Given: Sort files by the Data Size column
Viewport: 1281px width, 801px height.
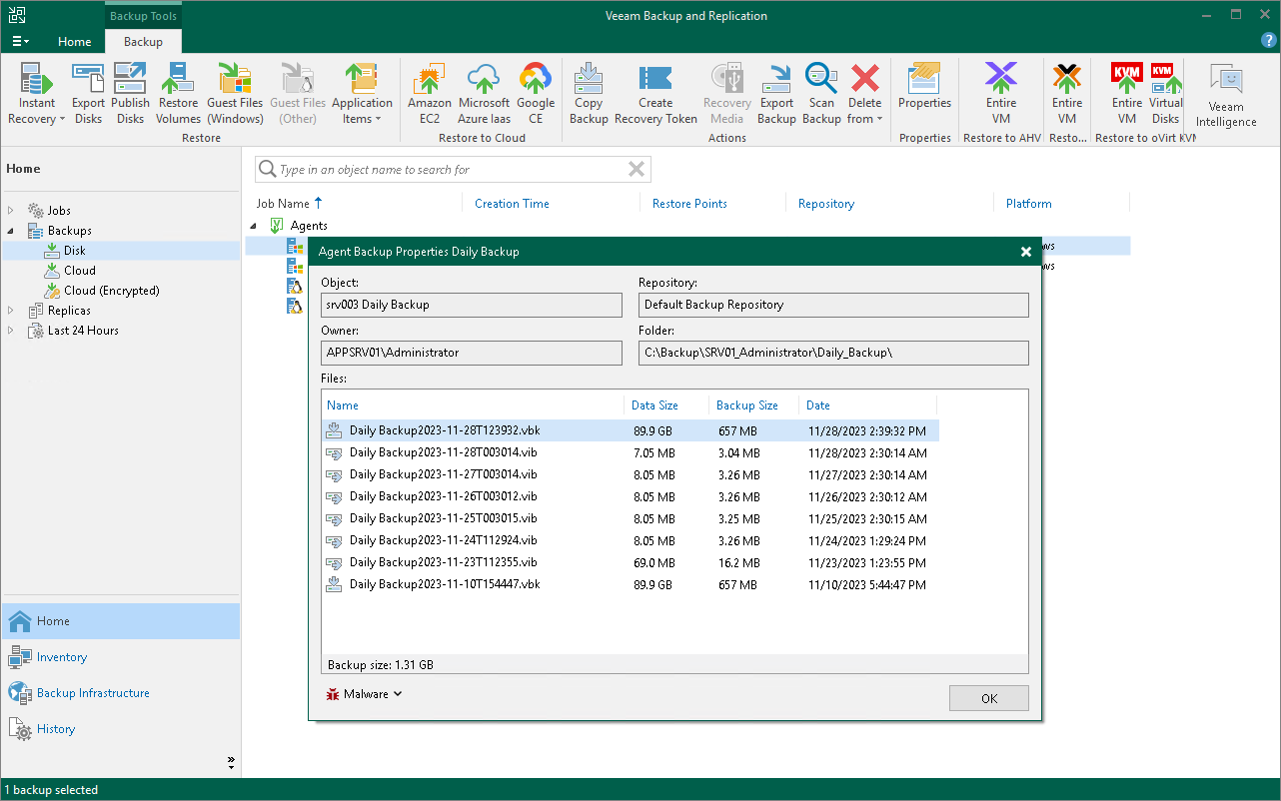Looking at the screenshot, I should 654,405.
